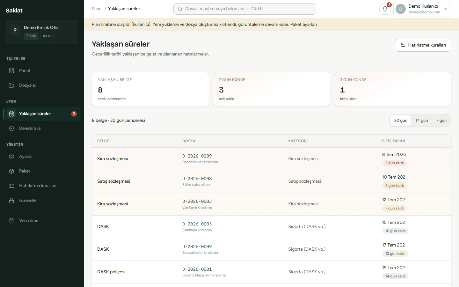Focus the document search field

click(x=245, y=9)
